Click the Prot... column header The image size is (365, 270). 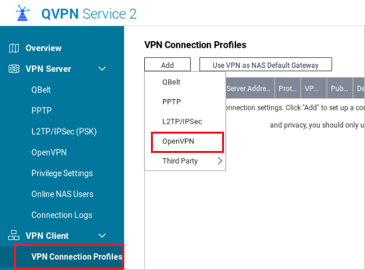pos(288,88)
